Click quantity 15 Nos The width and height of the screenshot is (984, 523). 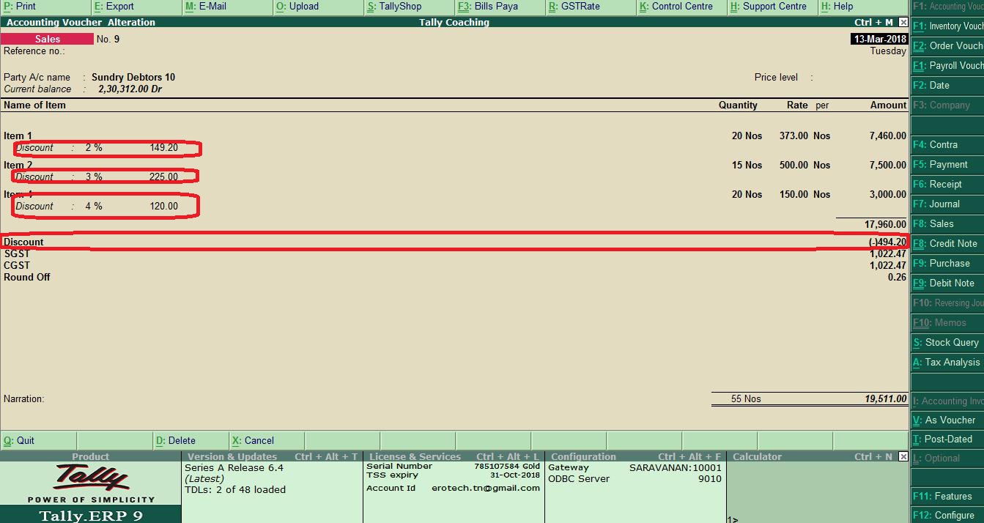click(747, 165)
